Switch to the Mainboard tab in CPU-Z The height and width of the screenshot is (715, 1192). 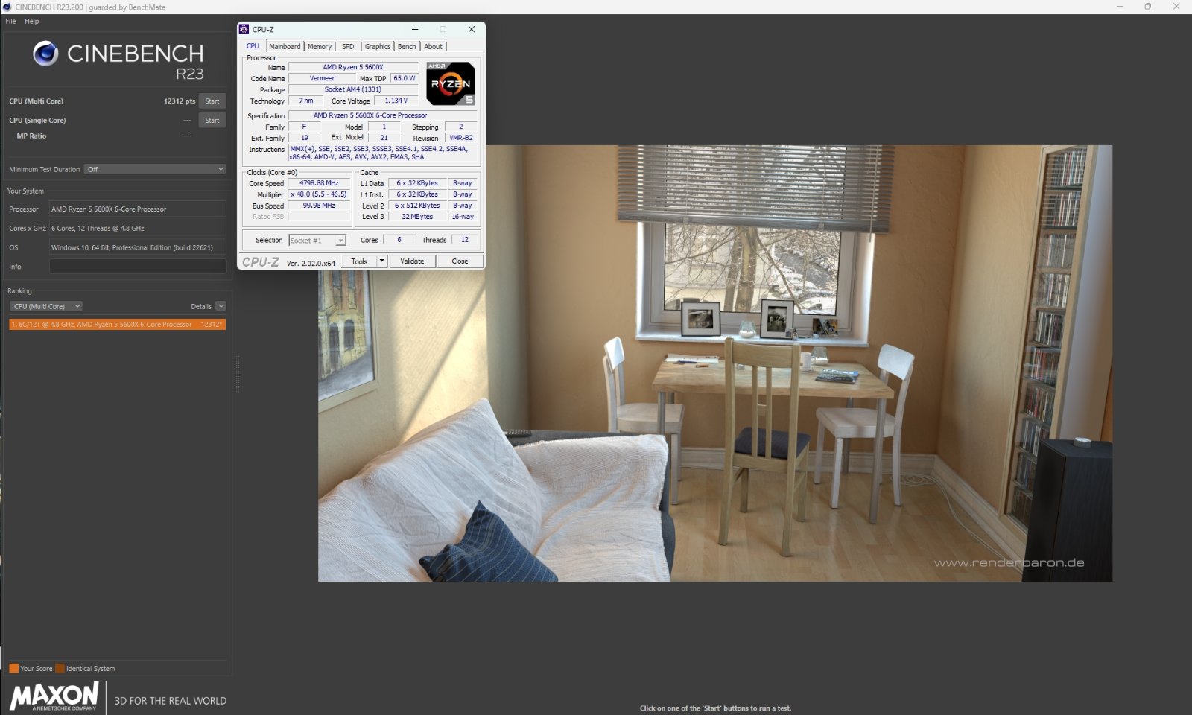point(285,46)
